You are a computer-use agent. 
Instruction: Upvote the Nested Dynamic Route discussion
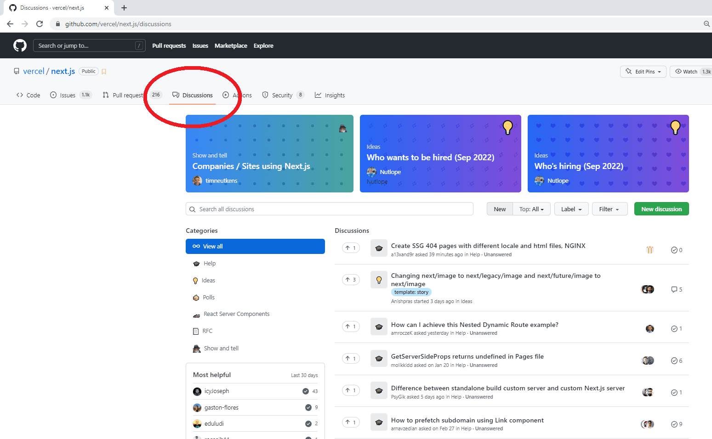coord(351,326)
